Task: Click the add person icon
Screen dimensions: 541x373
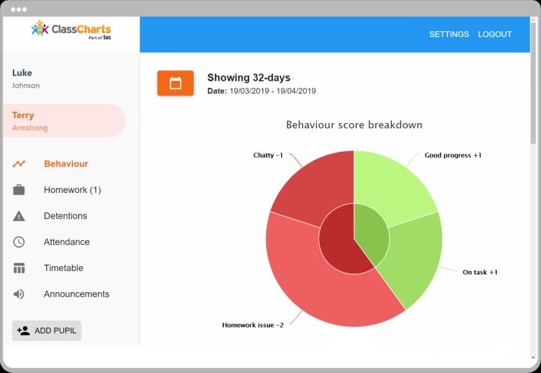Action: [23, 331]
